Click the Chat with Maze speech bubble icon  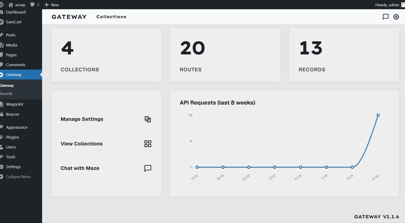147,168
